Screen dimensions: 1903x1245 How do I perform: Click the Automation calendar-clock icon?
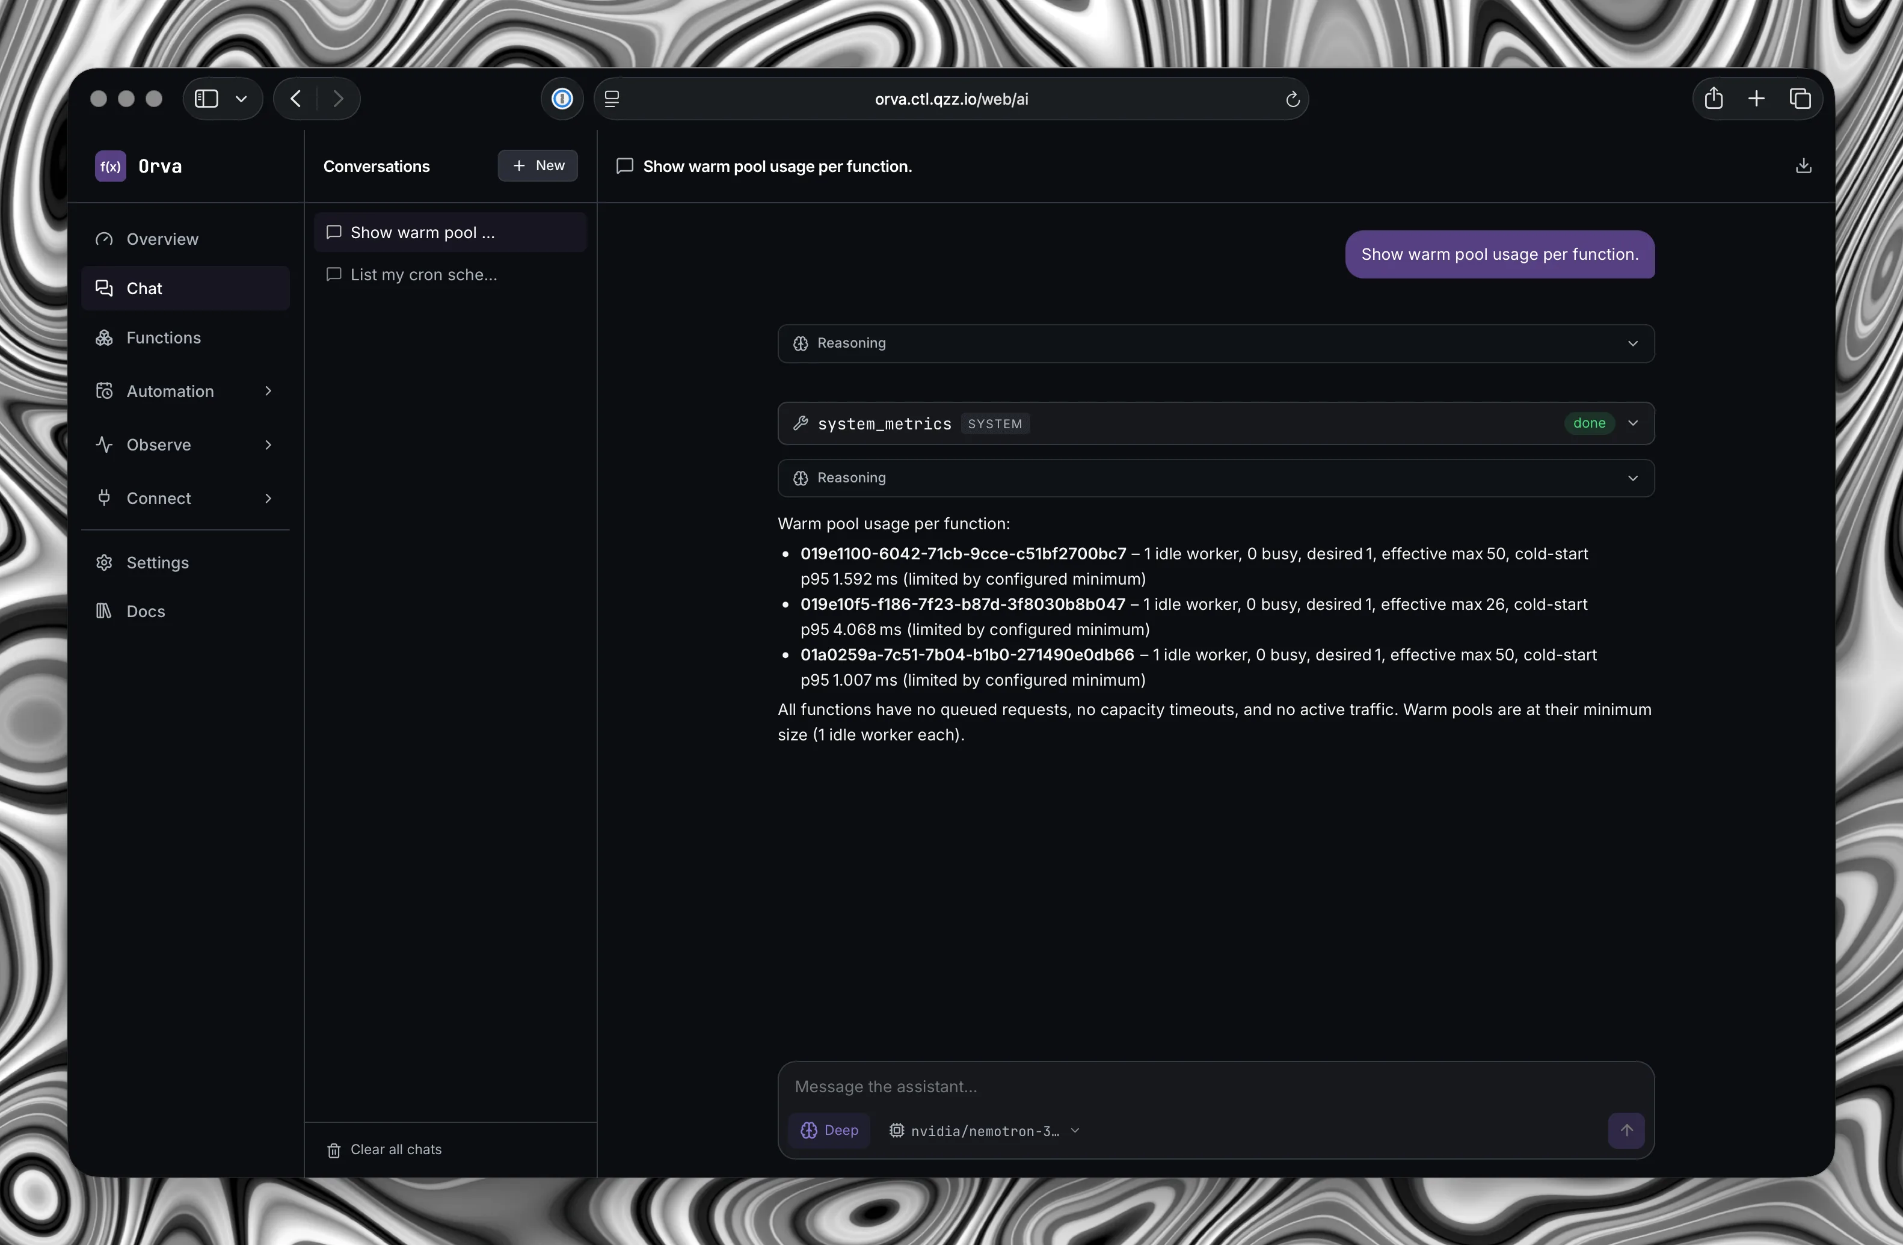(104, 391)
